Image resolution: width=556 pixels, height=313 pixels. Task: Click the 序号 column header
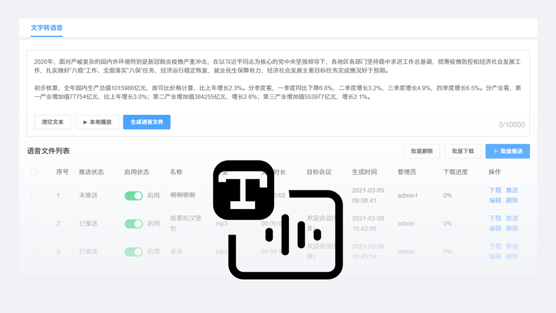click(62, 172)
